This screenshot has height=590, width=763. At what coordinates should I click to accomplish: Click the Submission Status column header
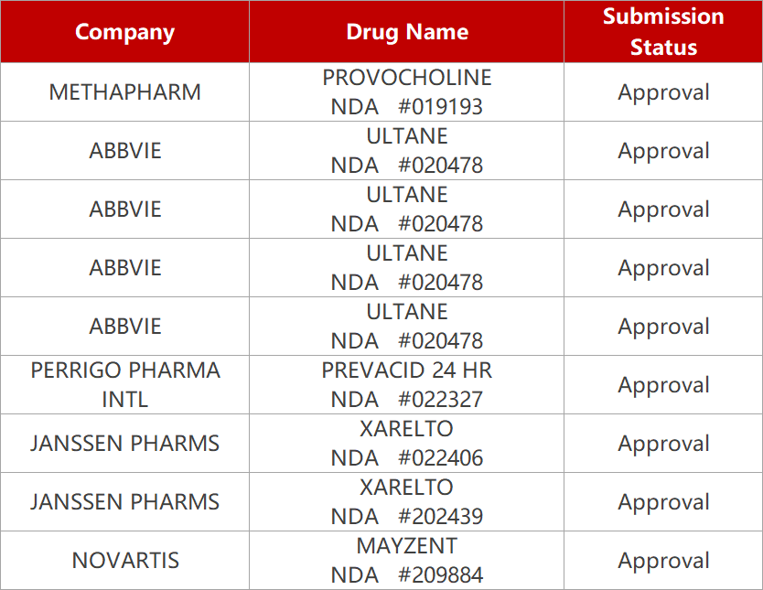(x=663, y=32)
